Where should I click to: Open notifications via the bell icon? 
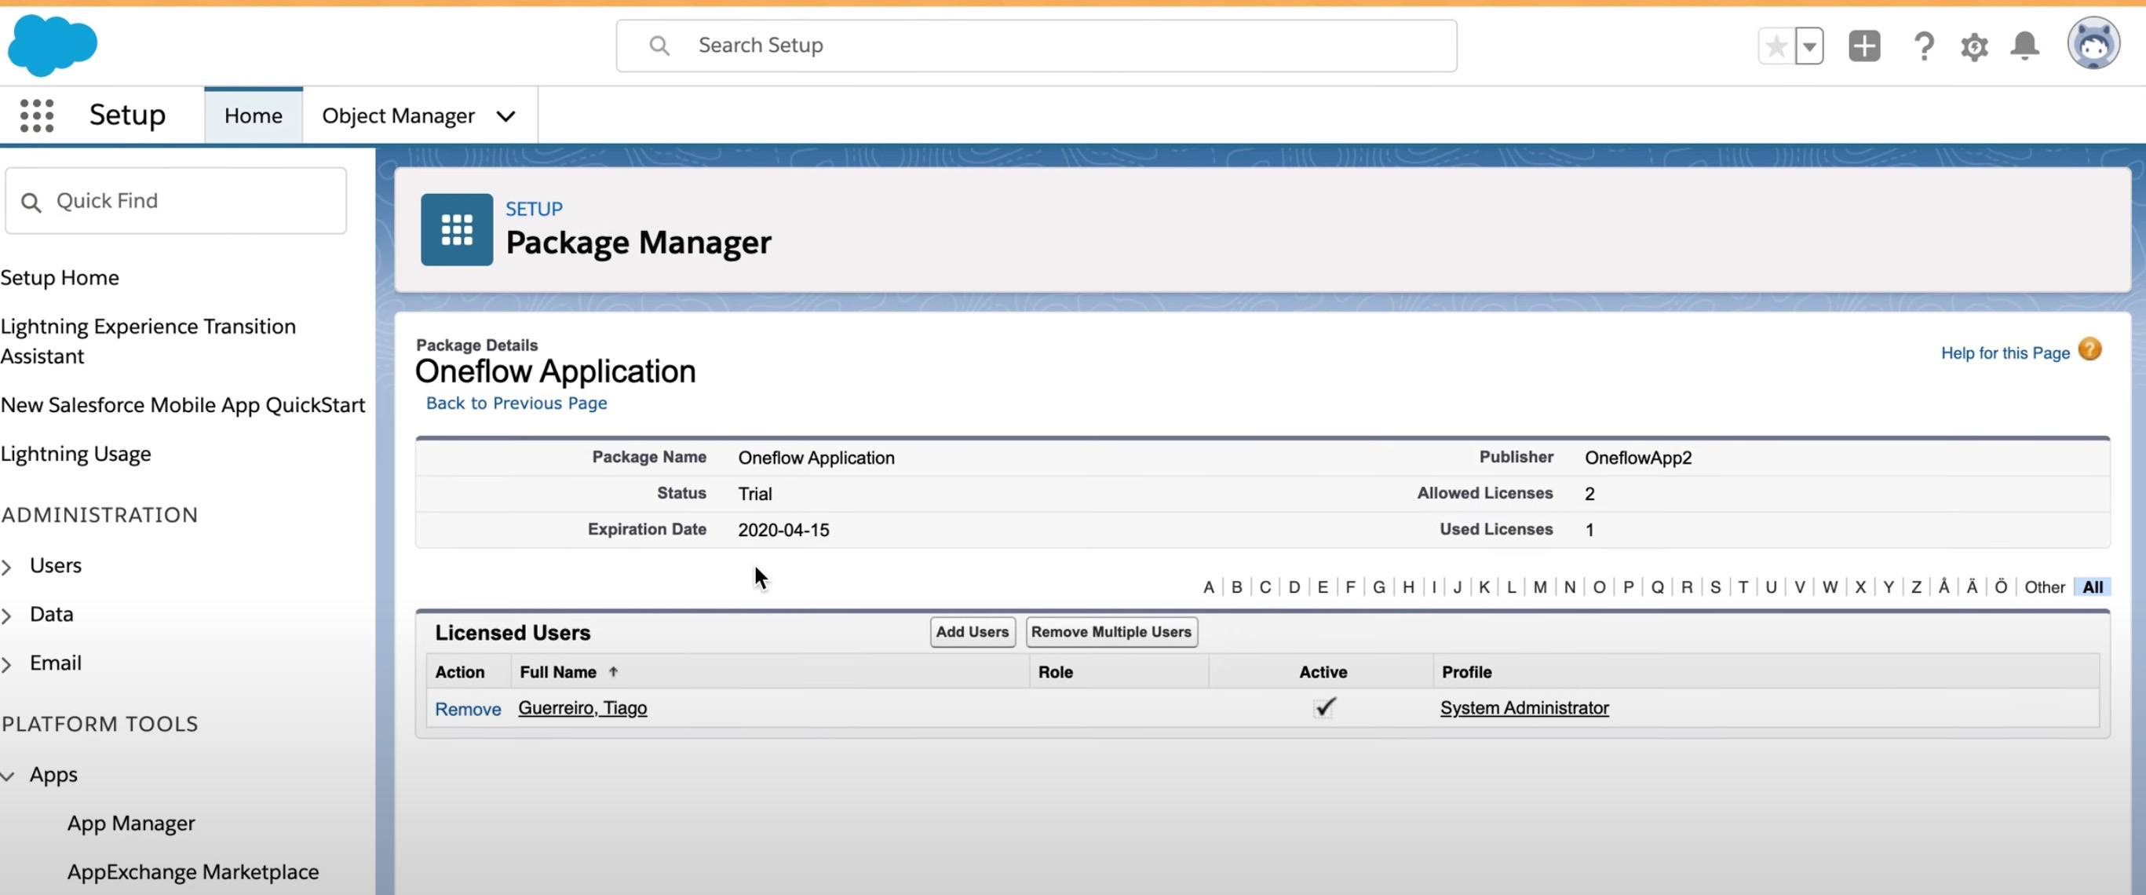pyautogui.click(x=2025, y=46)
